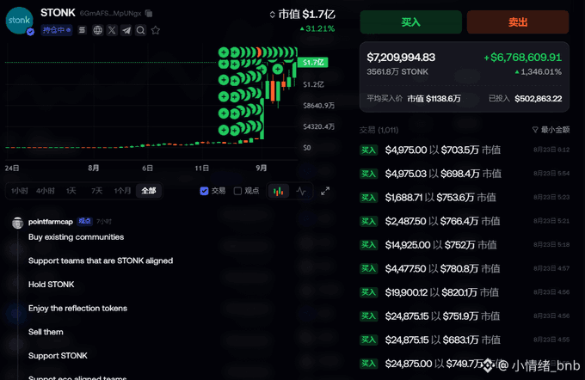The width and height of the screenshot is (585, 380).
Task: Select the 1天 timeframe
Action: tap(71, 191)
